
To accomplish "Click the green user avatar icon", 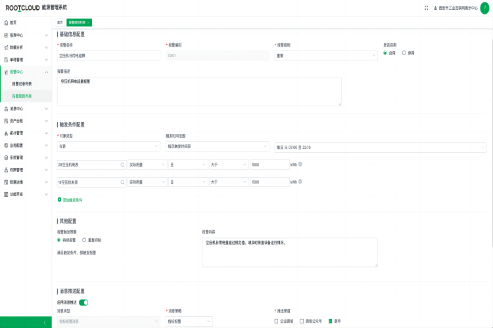I will click(484, 7).
